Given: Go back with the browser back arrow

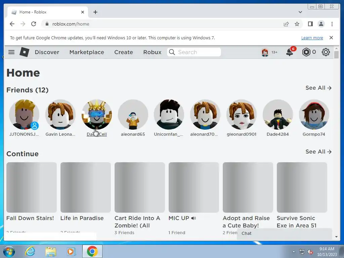Looking at the screenshot, I should (x=12, y=24).
